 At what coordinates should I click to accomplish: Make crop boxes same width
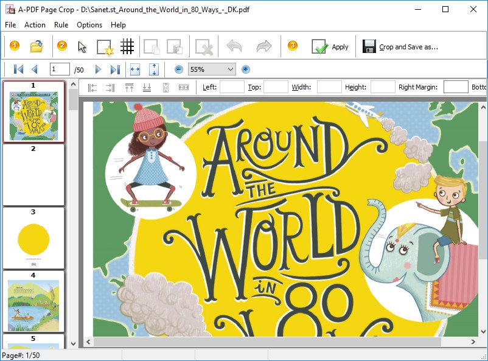(x=184, y=88)
